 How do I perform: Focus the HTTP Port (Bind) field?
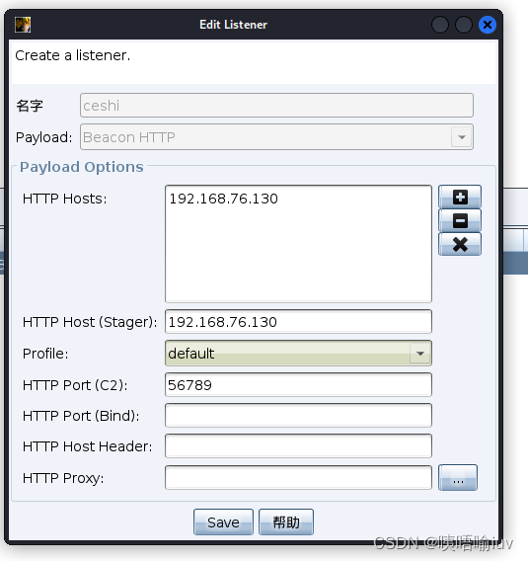(x=298, y=416)
